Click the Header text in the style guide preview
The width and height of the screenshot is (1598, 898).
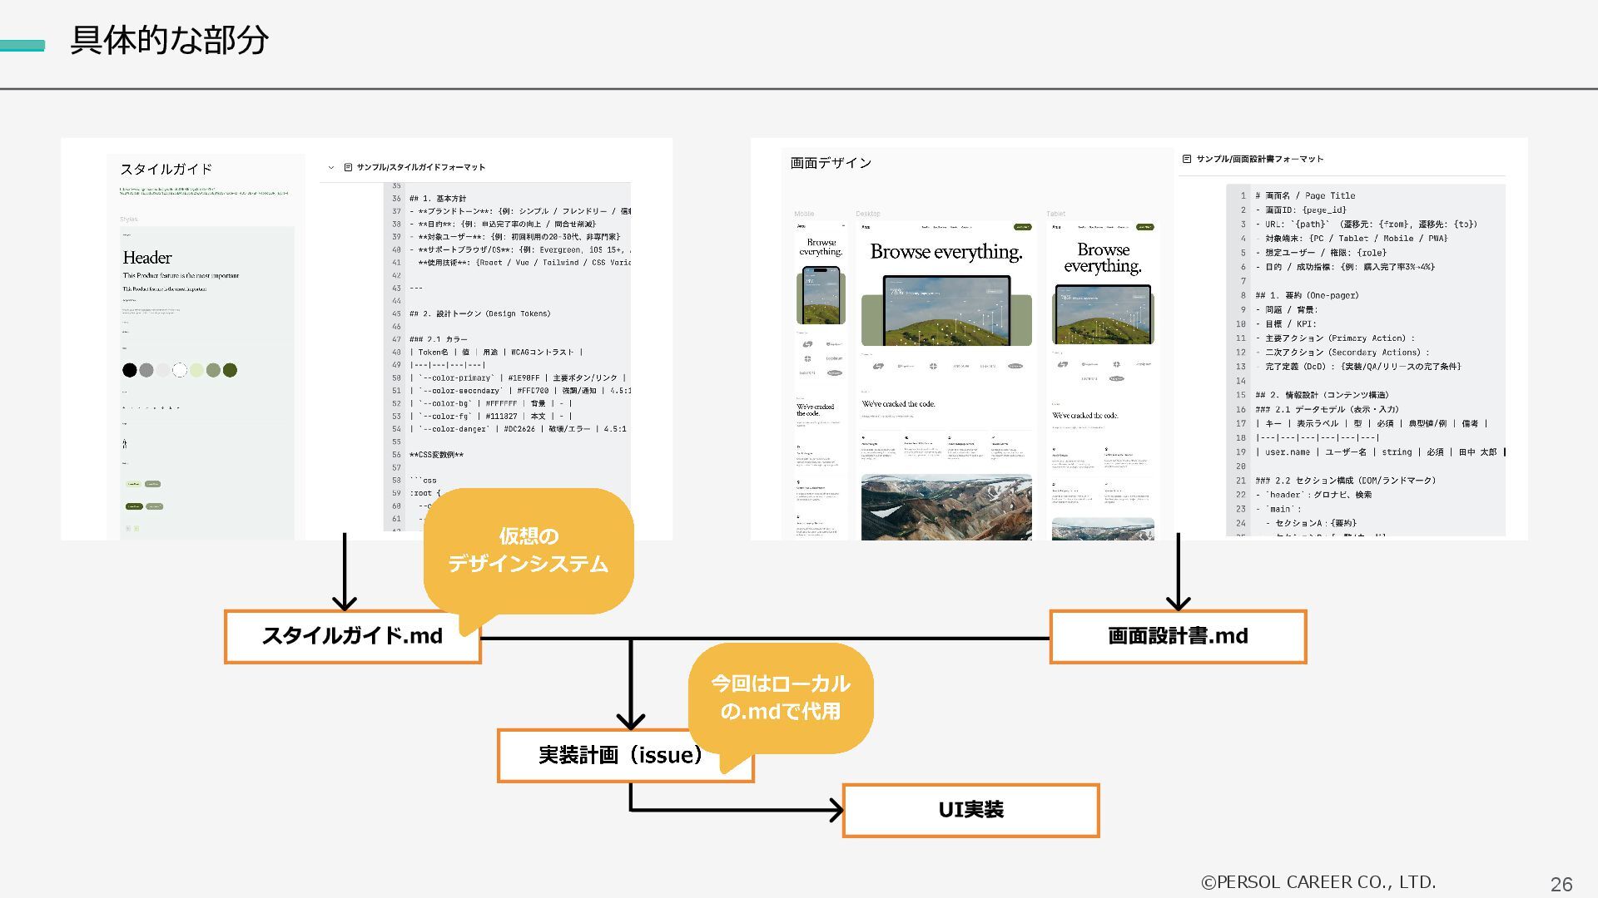tap(147, 258)
